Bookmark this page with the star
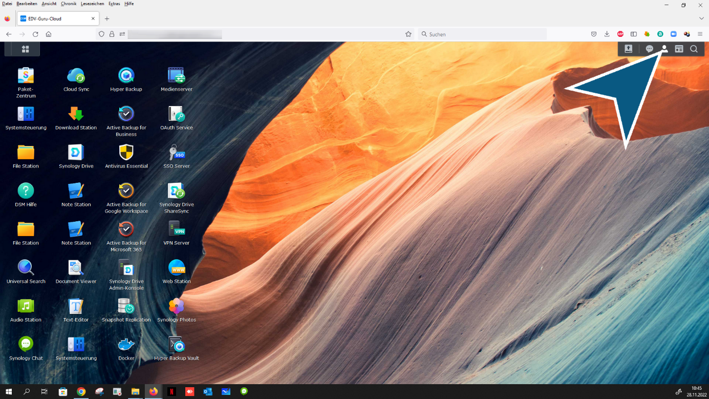Screen dimensions: 709x399 [x=408, y=34]
